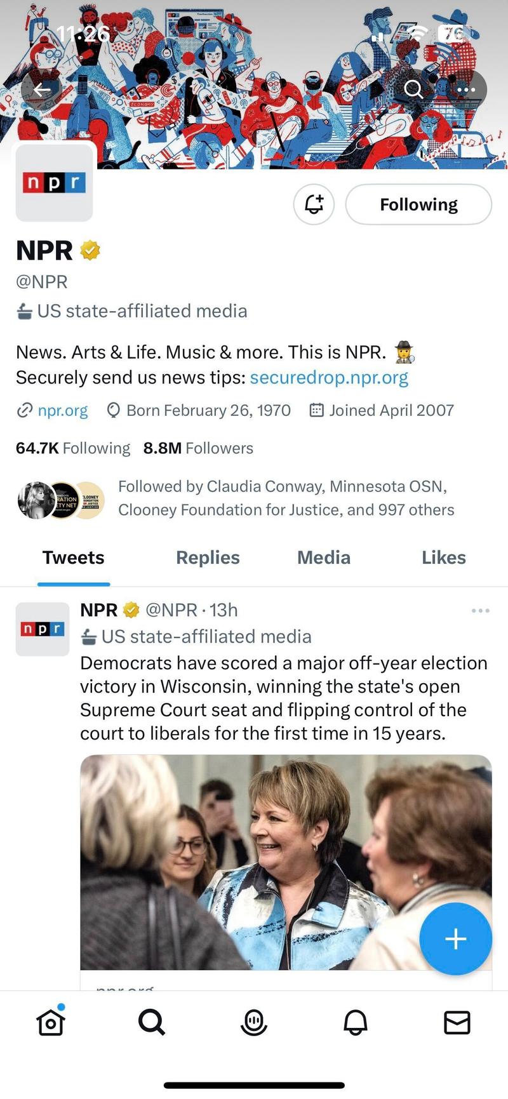Viewport: 508px width, 1099px height.
Task: Open the Spaces microphone tab
Action: (x=253, y=1022)
